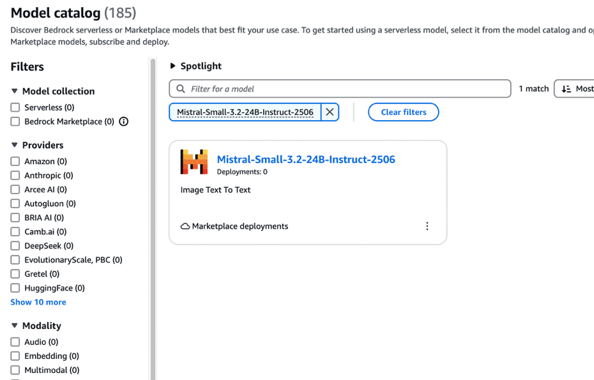Click the search magnifier icon in filter box
Viewport: 594px width, 380px height.
point(181,89)
